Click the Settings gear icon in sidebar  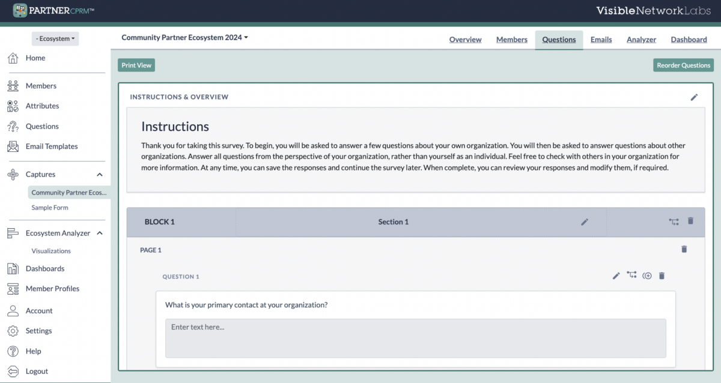pyautogui.click(x=13, y=331)
